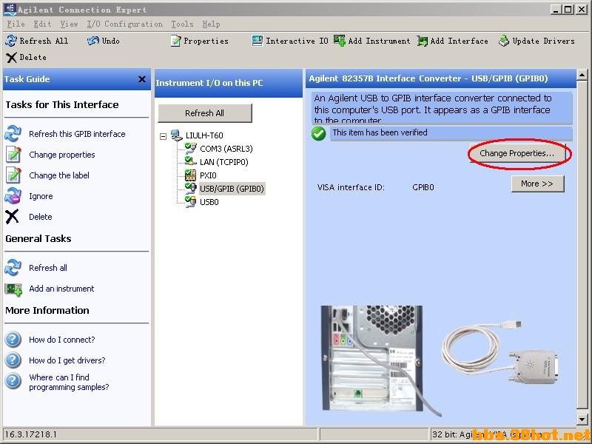
Task: Click the Change the label link
Action: [x=59, y=175]
